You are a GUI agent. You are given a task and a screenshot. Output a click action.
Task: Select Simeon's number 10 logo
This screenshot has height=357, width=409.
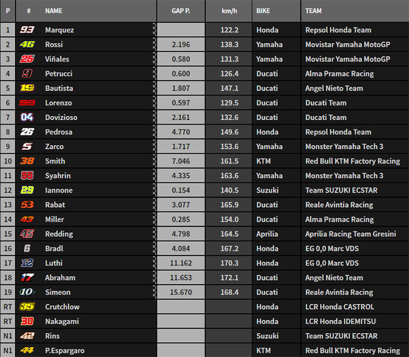pyautogui.click(x=27, y=292)
